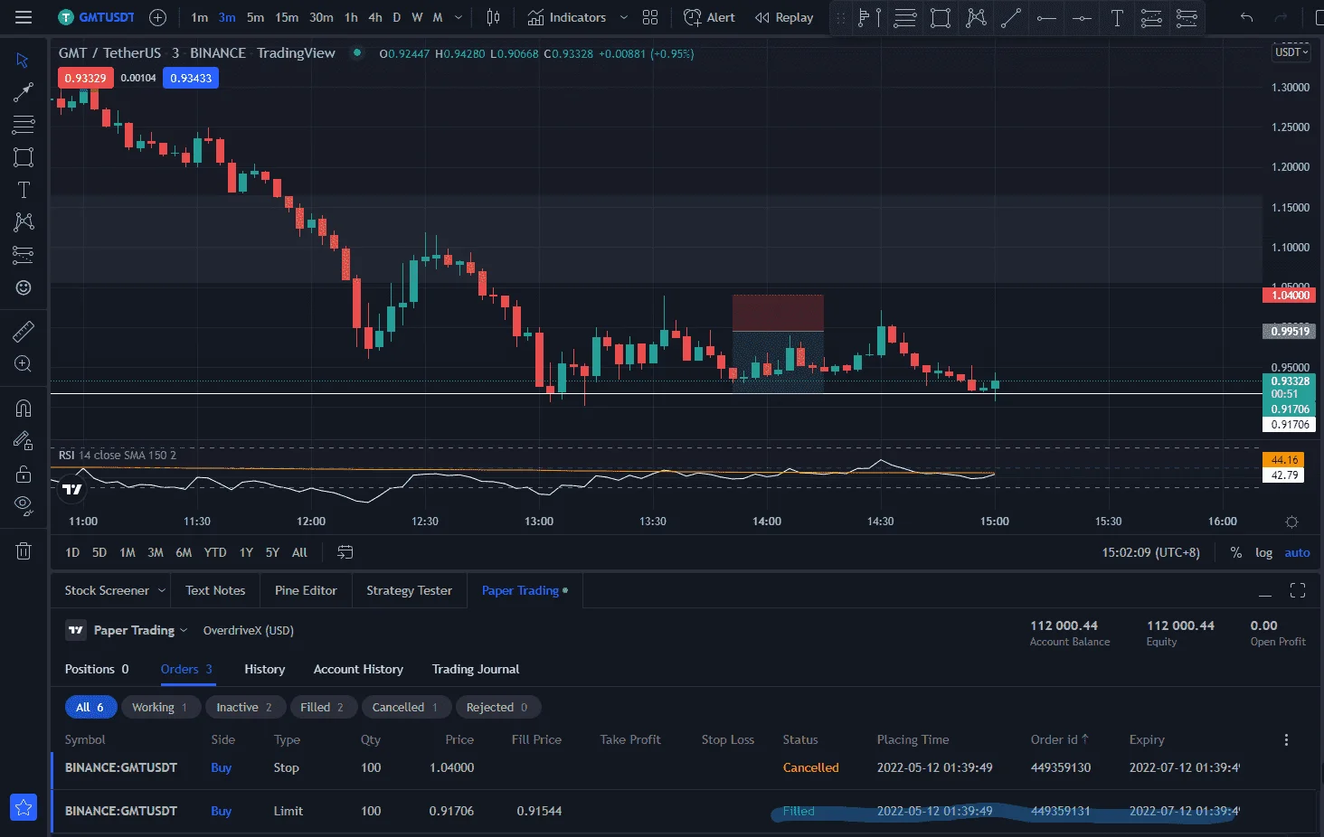Click the Replay rewind button
The image size is (1324, 837).
784,17
